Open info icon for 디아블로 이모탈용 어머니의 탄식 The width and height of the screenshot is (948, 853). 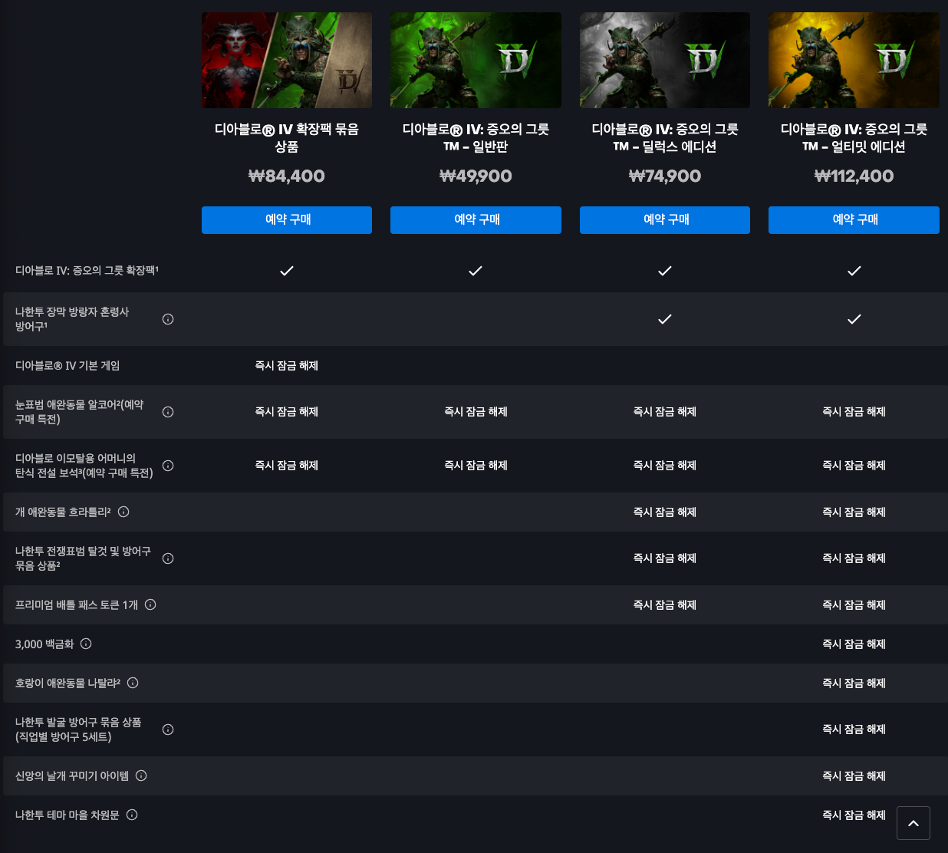[168, 466]
